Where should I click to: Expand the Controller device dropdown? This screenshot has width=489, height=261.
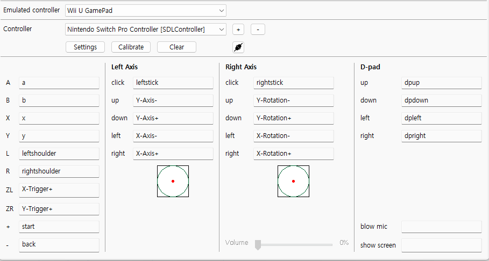tap(146, 30)
